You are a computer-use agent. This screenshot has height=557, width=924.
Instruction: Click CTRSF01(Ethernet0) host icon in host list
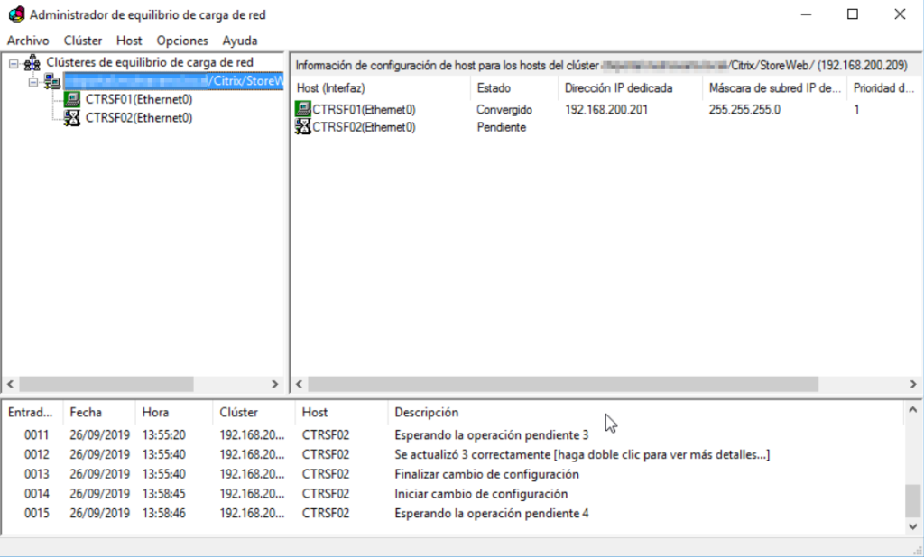click(300, 110)
